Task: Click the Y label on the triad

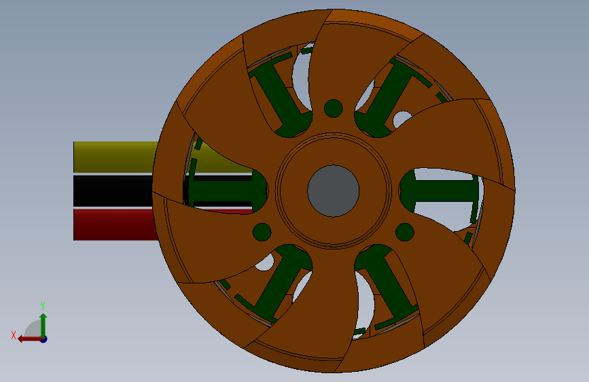Action: click(43, 305)
